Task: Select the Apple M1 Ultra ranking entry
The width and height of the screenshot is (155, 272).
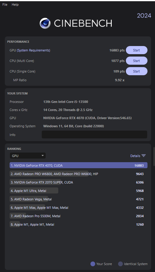Action: point(78,191)
